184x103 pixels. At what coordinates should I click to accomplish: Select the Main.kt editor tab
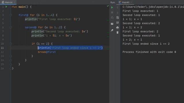pos(8,2)
